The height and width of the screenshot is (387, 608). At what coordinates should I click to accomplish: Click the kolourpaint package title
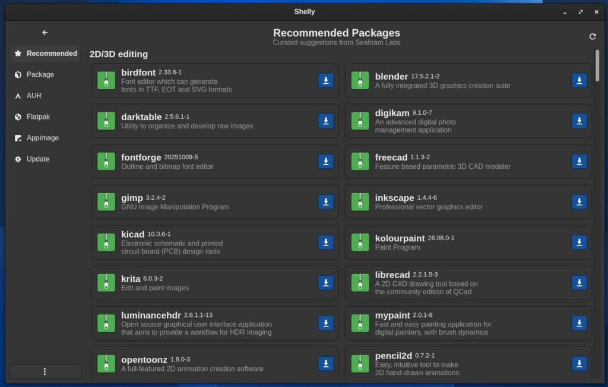tap(400, 238)
